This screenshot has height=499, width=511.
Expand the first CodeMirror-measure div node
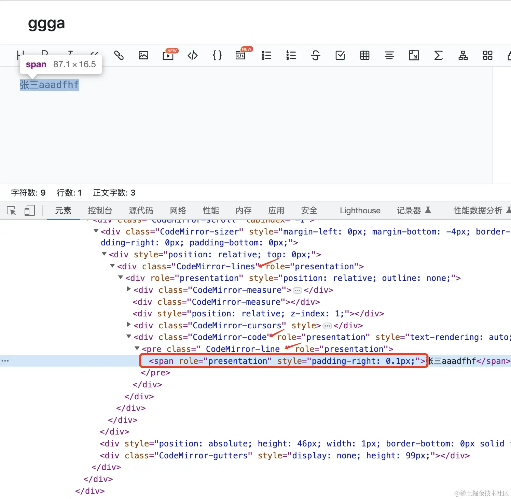pyautogui.click(x=129, y=289)
